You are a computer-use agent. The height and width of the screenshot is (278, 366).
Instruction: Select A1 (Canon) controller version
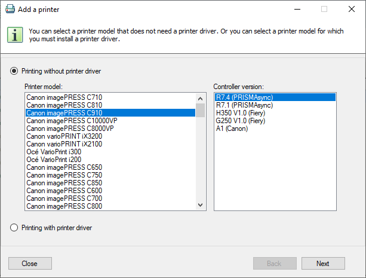(x=233, y=129)
